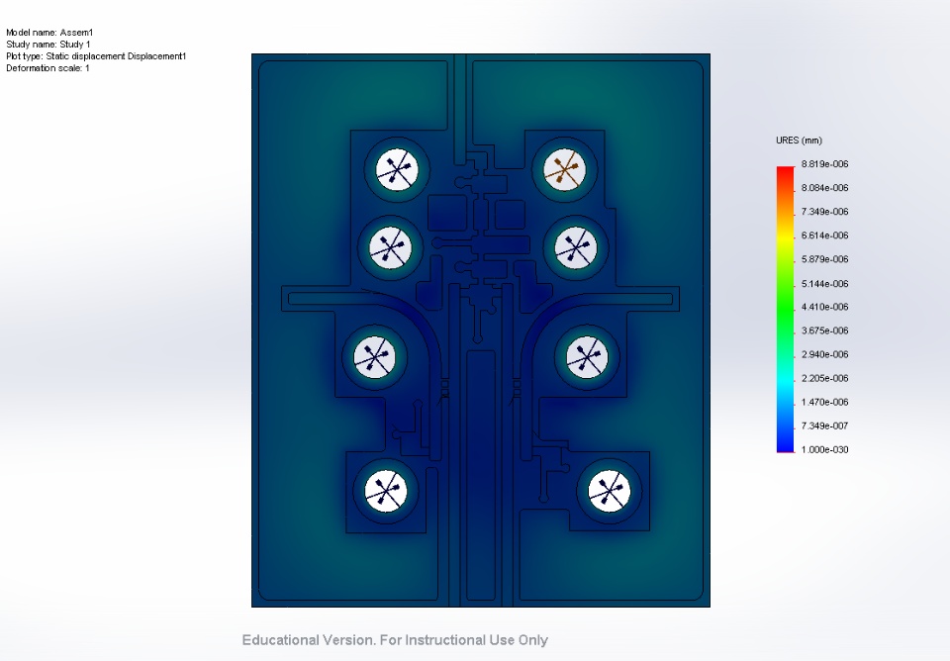The height and width of the screenshot is (661, 950).
Task: Select the legend value 5.144e-006
Action: (824, 284)
